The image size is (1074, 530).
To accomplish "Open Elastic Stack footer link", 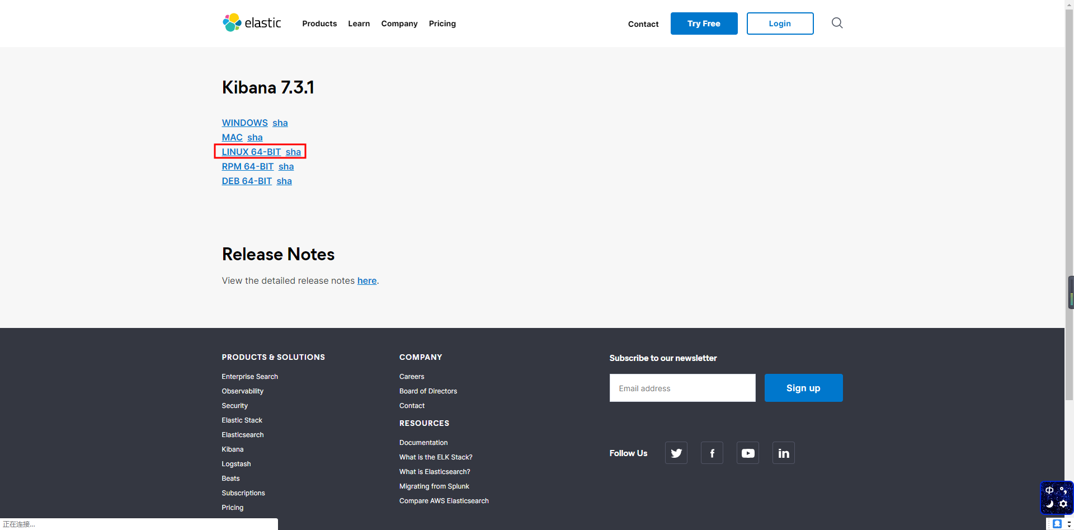I will click(242, 420).
